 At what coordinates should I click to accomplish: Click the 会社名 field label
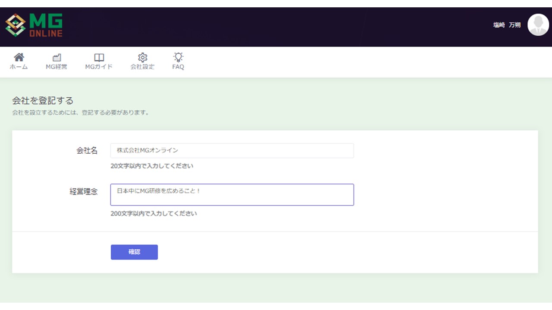tap(87, 151)
